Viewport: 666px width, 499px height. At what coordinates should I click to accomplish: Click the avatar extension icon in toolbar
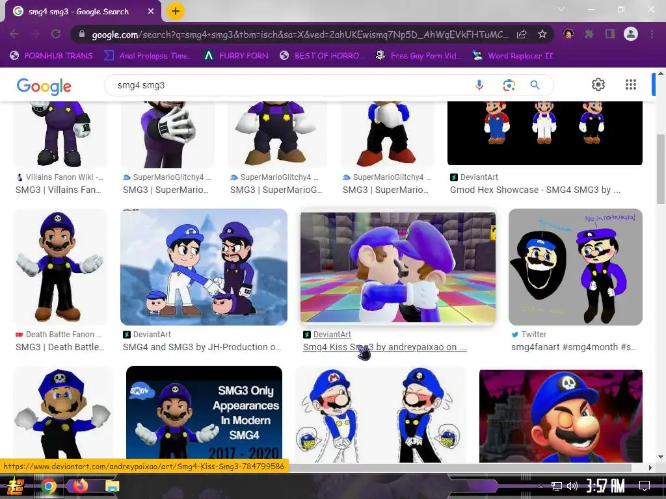tap(568, 34)
